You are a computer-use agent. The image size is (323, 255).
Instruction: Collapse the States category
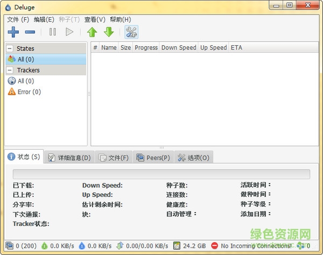tap(10, 48)
